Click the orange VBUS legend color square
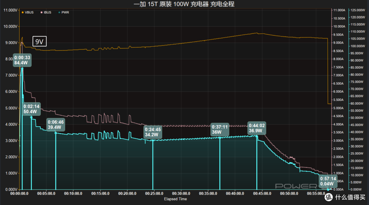The height and width of the screenshot is (205, 369). click(23, 13)
